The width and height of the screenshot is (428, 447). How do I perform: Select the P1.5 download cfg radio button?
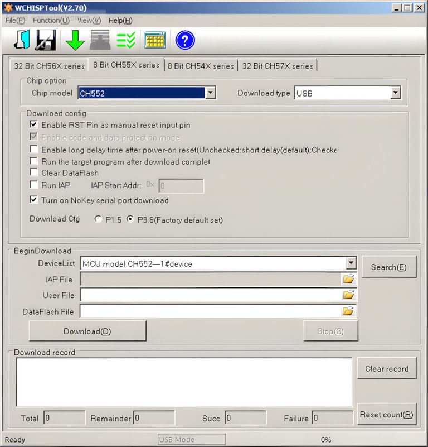click(98, 219)
